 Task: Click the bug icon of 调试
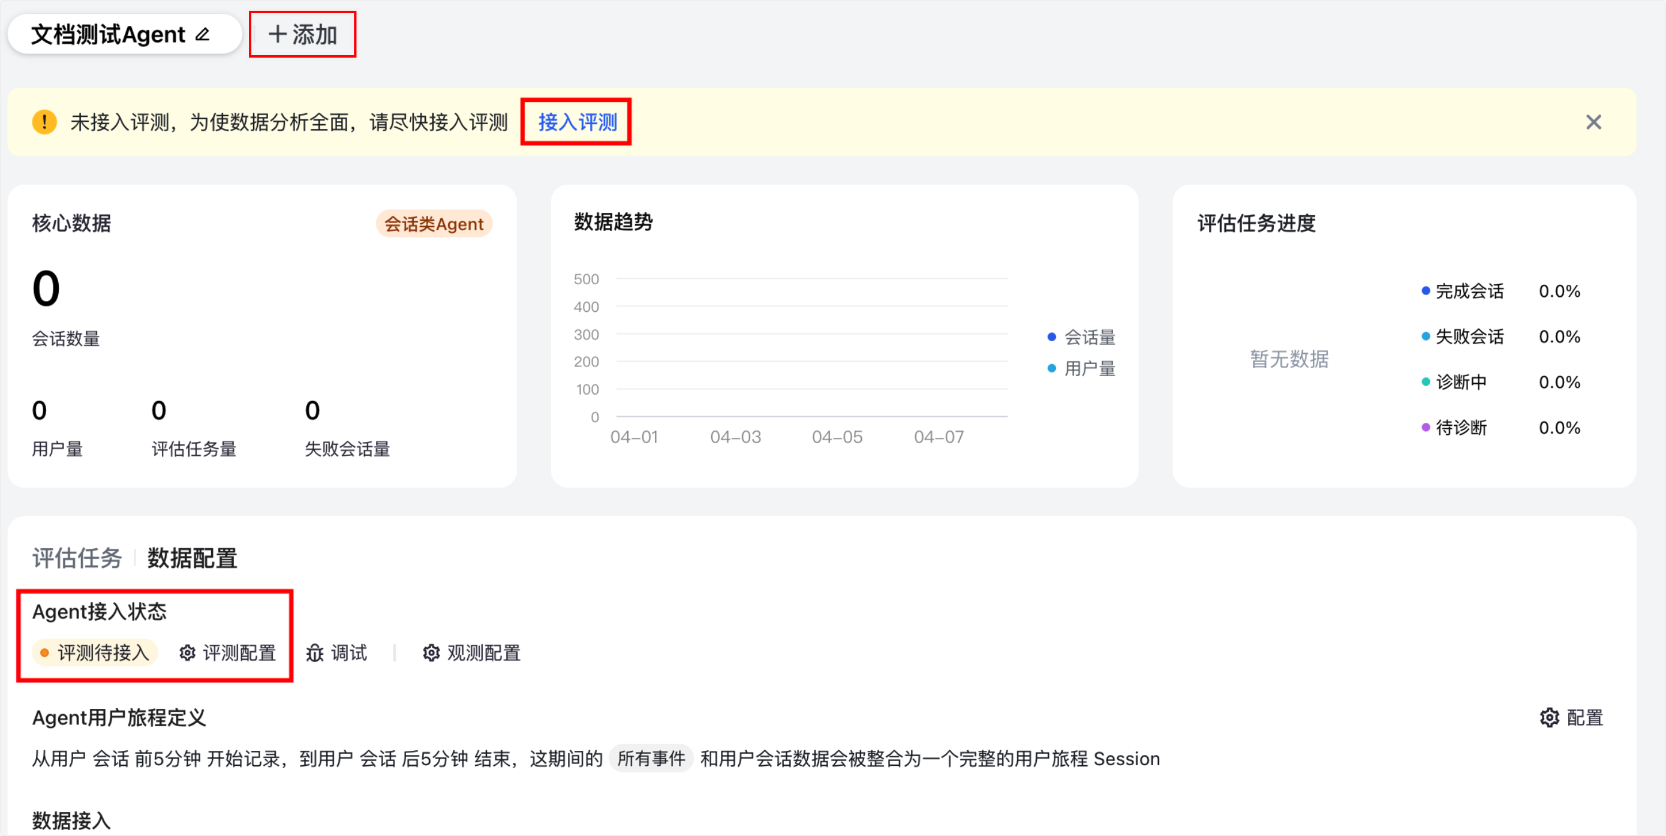315,653
